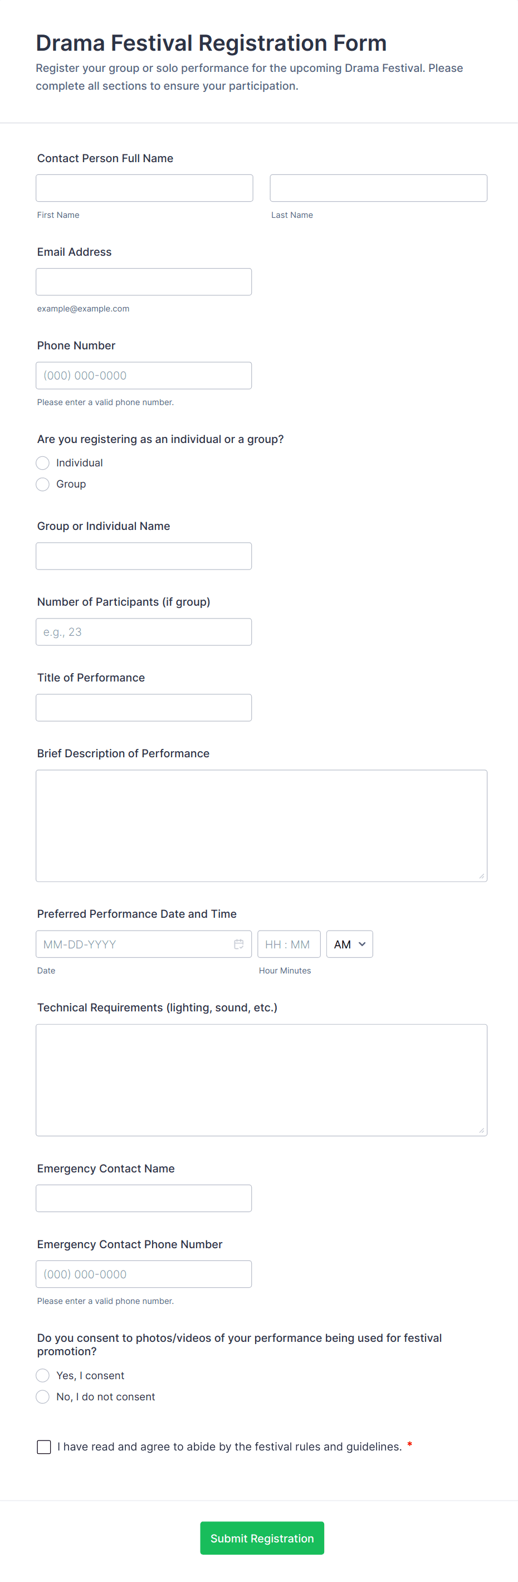Screen dimensions: 518x1582
Task: Focus the Last Name input field
Action: 378,188
